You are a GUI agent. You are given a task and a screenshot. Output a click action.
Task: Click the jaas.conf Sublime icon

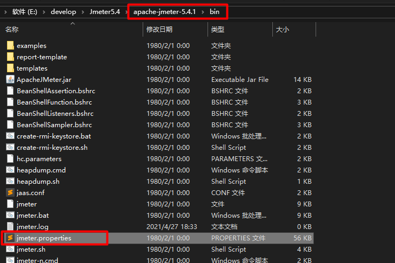(x=10, y=192)
